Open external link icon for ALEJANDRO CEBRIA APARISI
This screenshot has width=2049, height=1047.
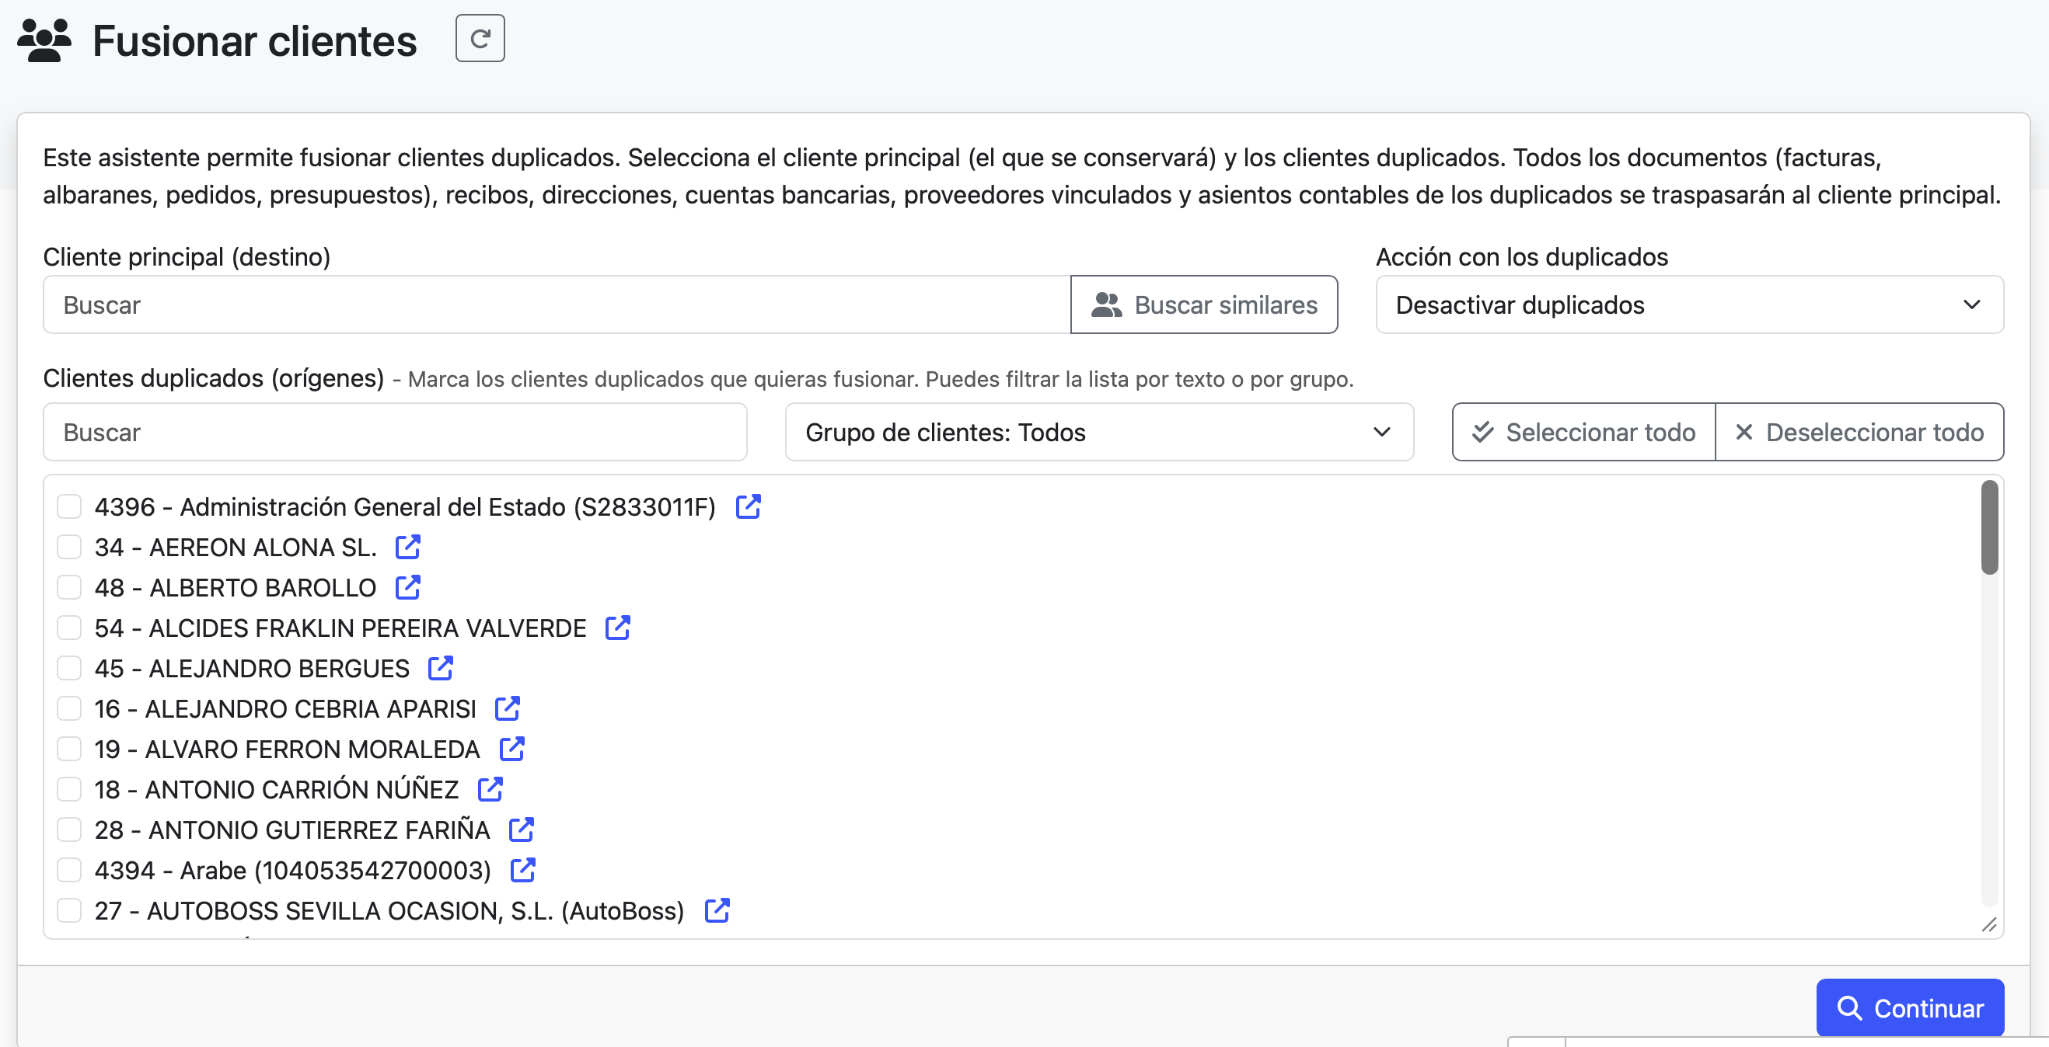(x=508, y=708)
